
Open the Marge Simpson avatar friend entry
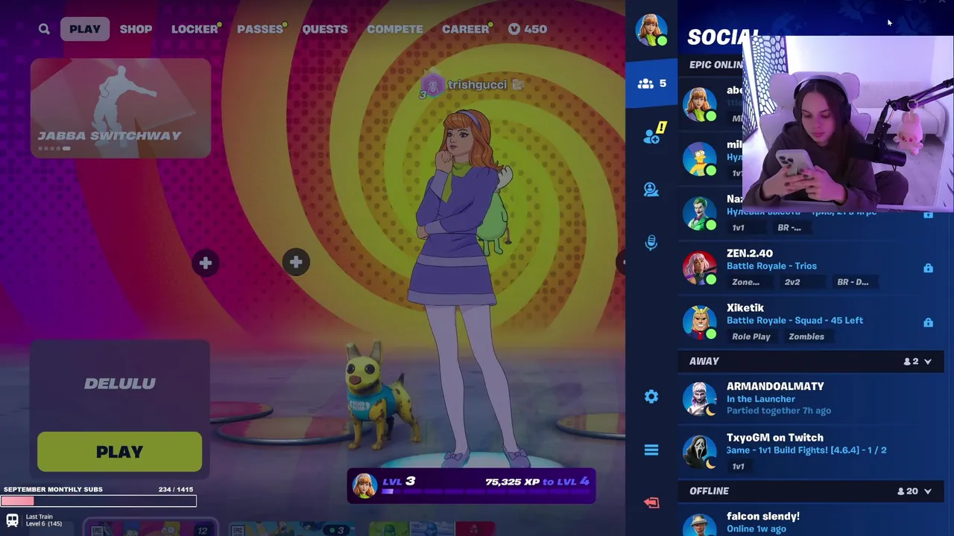tap(699, 159)
